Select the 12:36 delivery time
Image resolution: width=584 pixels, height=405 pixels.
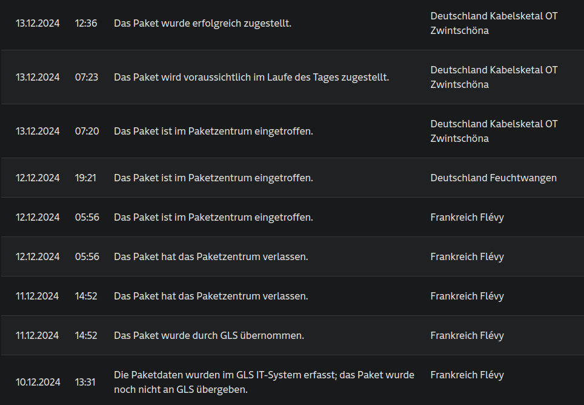[86, 24]
